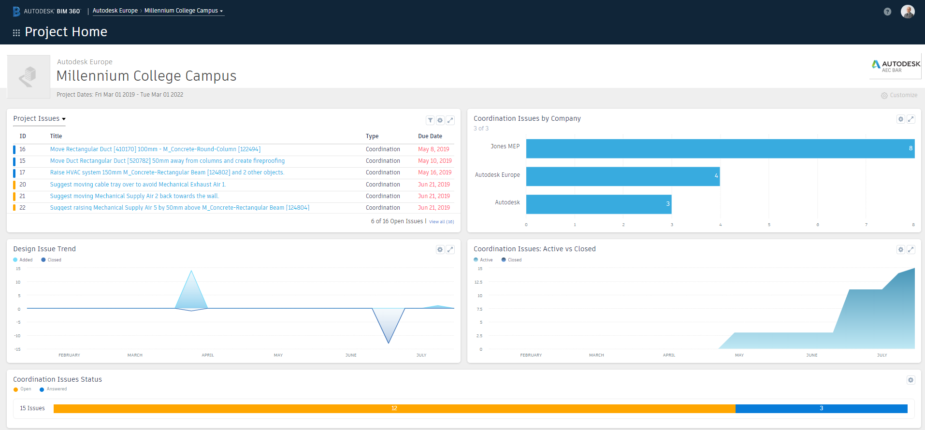This screenshot has width=925, height=430.
Task: Open Millennium College Campus project dropdown
Action: click(183, 11)
